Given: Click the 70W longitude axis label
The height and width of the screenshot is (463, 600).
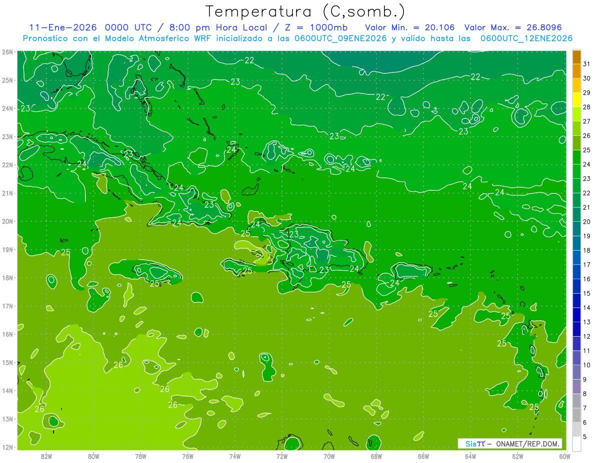Looking at the screenshot, I should tap(328, 456).
